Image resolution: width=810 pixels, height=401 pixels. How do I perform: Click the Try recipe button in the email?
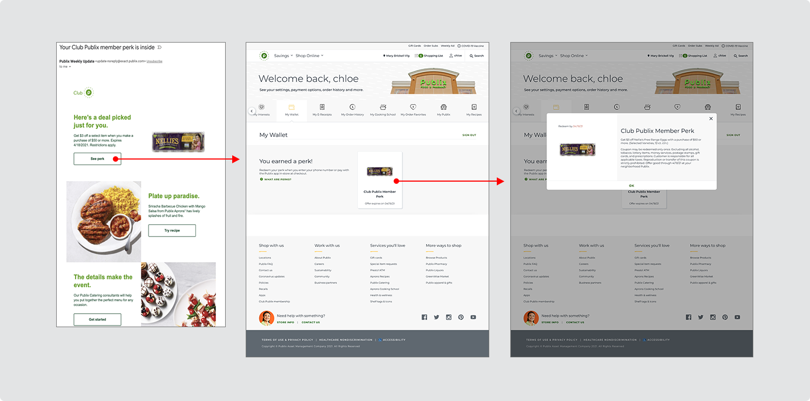pyautogui.click(x=172, y=230)
